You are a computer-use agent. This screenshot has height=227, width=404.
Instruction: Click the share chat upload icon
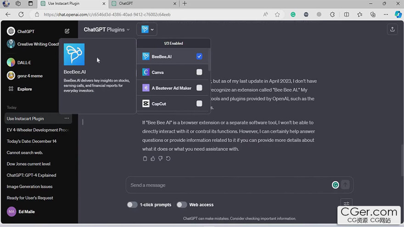pyautogui.click(x=392, y=29)
